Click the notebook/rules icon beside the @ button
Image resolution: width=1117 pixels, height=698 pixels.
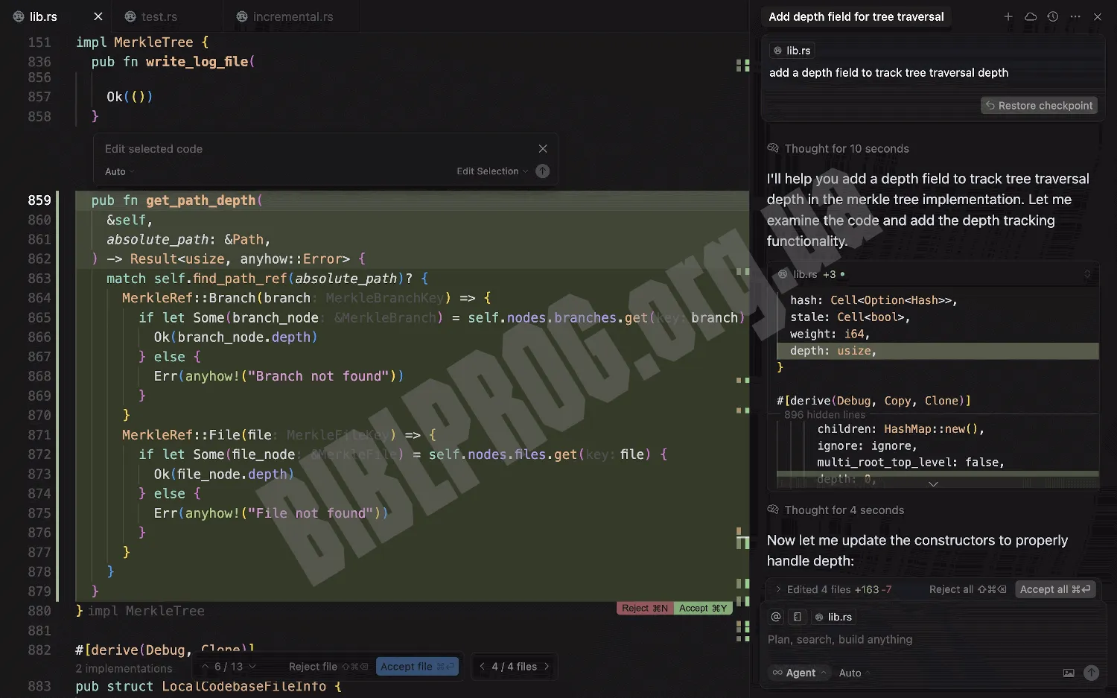[x=798, y=617]
